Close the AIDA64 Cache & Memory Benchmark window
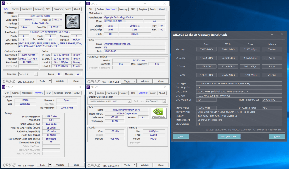The width and height of the screenshot is (289, 169). [281, 35]
